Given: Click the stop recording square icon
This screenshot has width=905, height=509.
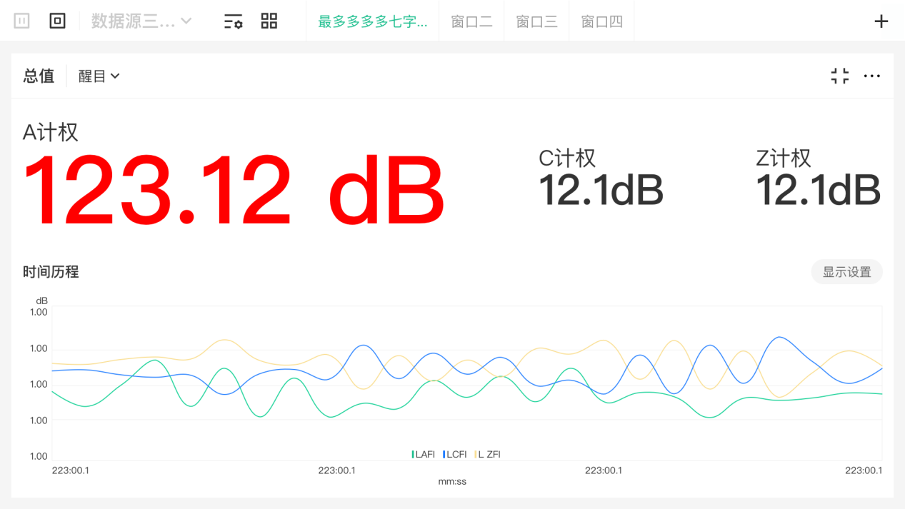Looking at the screenshot, I should pyautogui.click(x=57, y=21).
